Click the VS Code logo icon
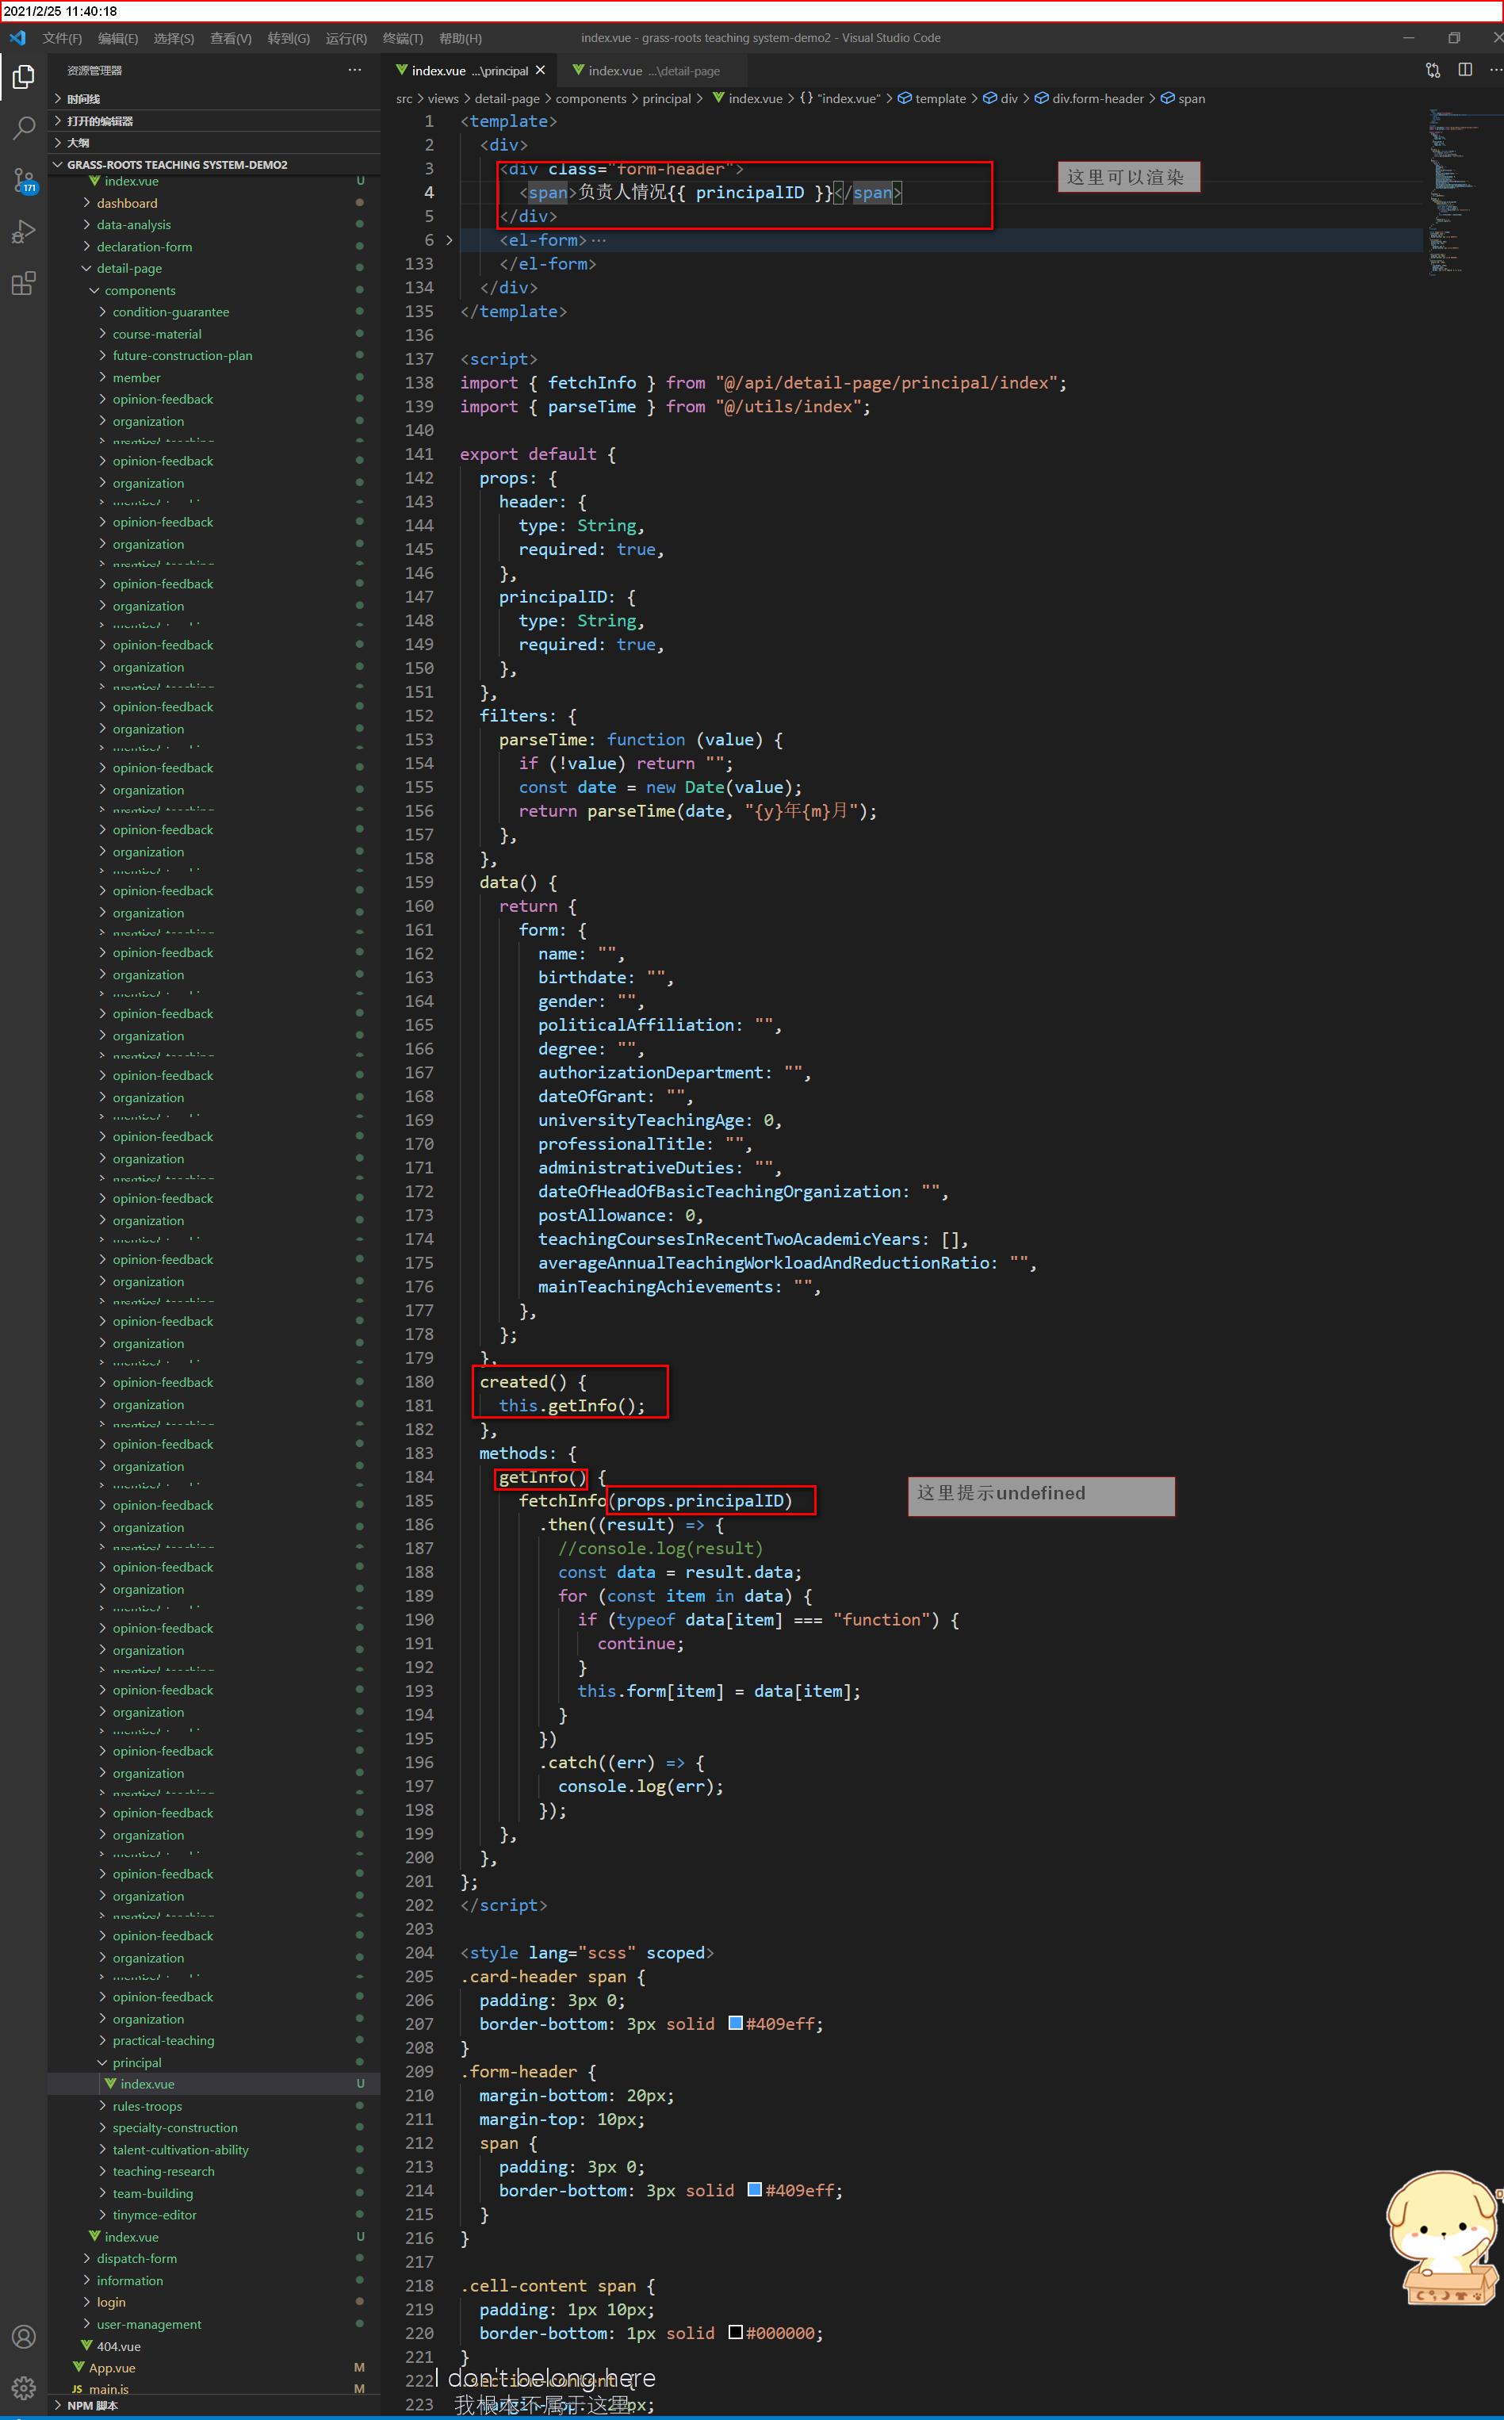 pyautogui.click(x=17, y=38)
